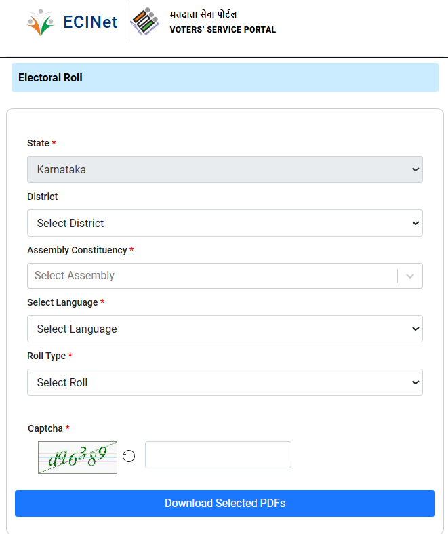This screenshot has width=448, height=534.
Task: Click the ECINet brand text
Action: click(90, 22)
